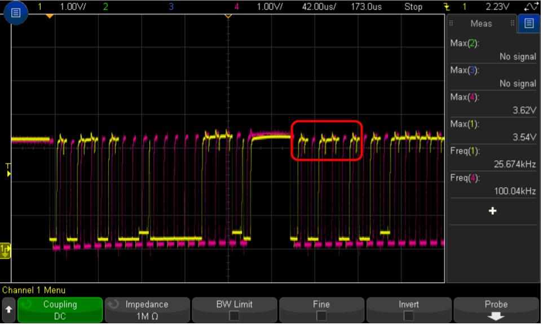Open the Meas panel menu icon
The image size is (543, 325).
(x=528, y=23)
